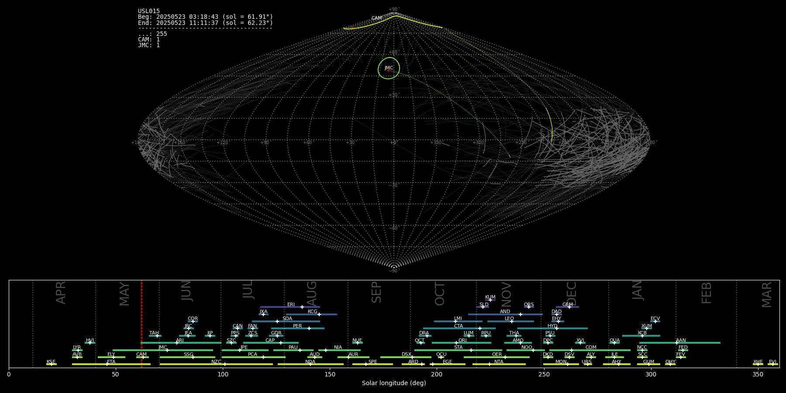Click the XHE shower label
Image resolution: width=786 pixels, height=393 pixels.
758,362
